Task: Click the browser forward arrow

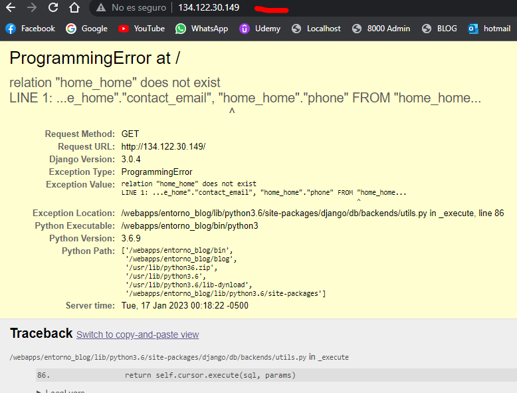Action: (31, 8)
